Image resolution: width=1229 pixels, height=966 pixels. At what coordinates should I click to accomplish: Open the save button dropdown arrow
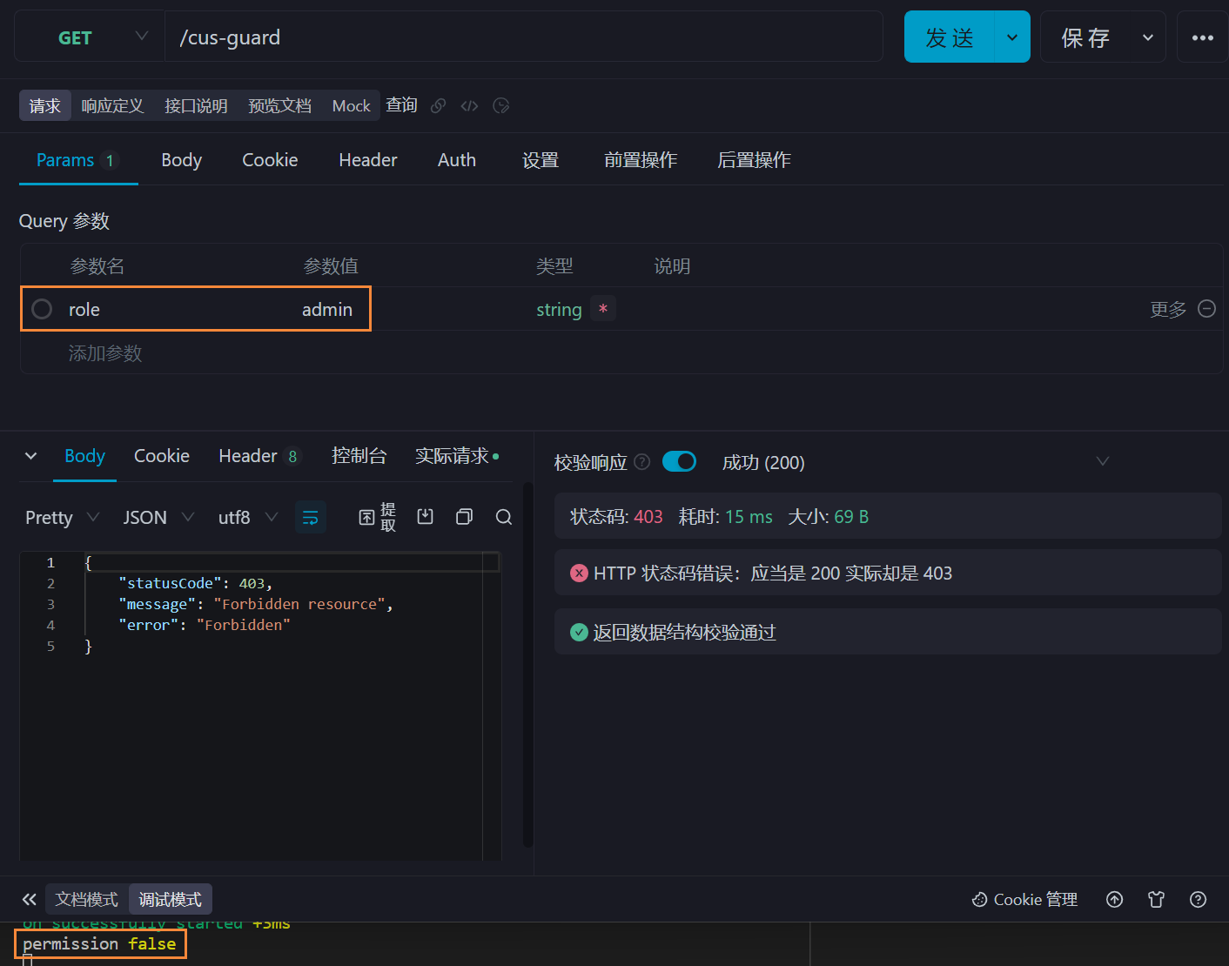(1148, 37)
